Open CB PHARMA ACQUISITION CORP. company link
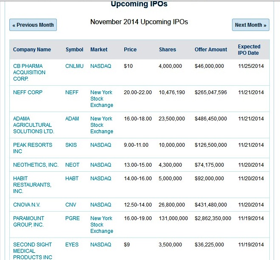This screenshot has height=260, width=280. click(x=29, y=73)
